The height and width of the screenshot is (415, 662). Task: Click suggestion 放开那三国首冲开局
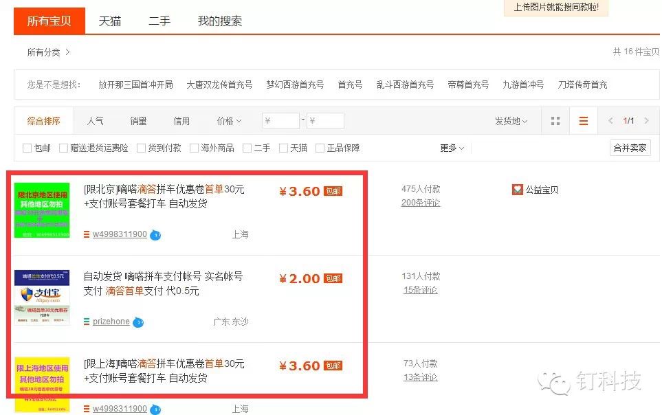tap(135, 85)
